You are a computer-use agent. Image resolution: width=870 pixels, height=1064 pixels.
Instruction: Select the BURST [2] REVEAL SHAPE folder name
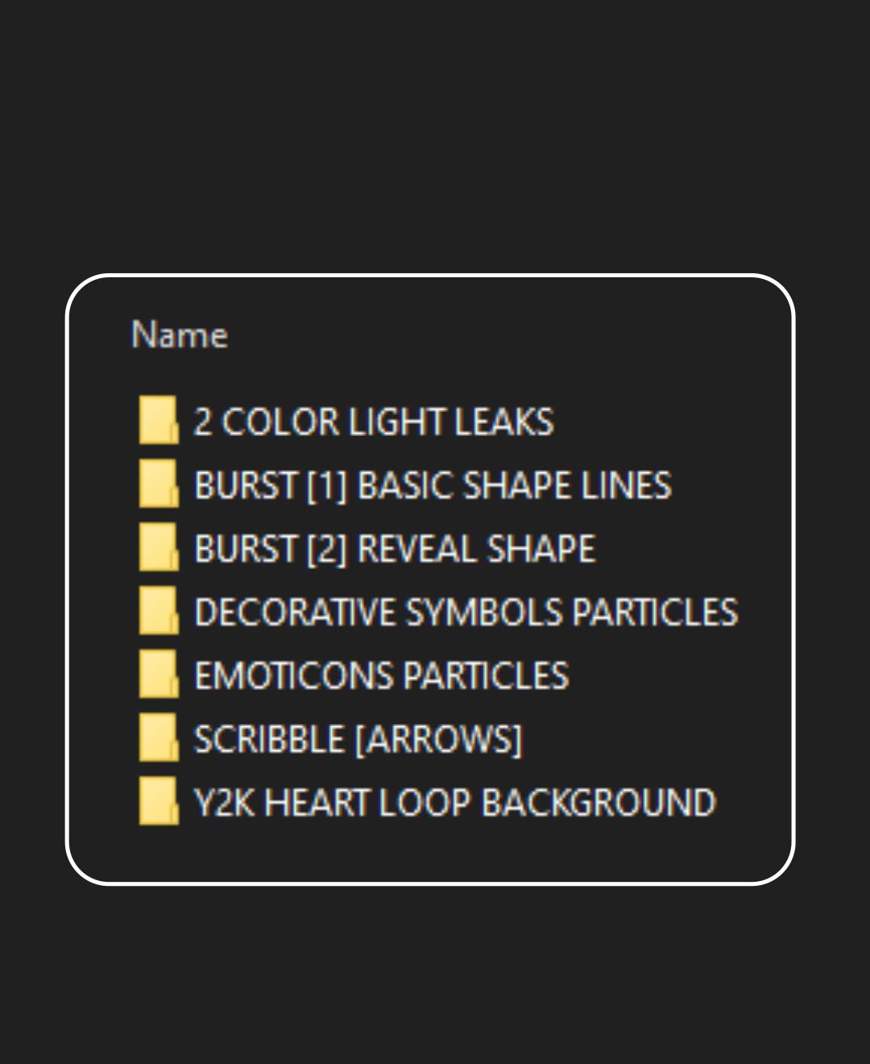click(395, 550)
